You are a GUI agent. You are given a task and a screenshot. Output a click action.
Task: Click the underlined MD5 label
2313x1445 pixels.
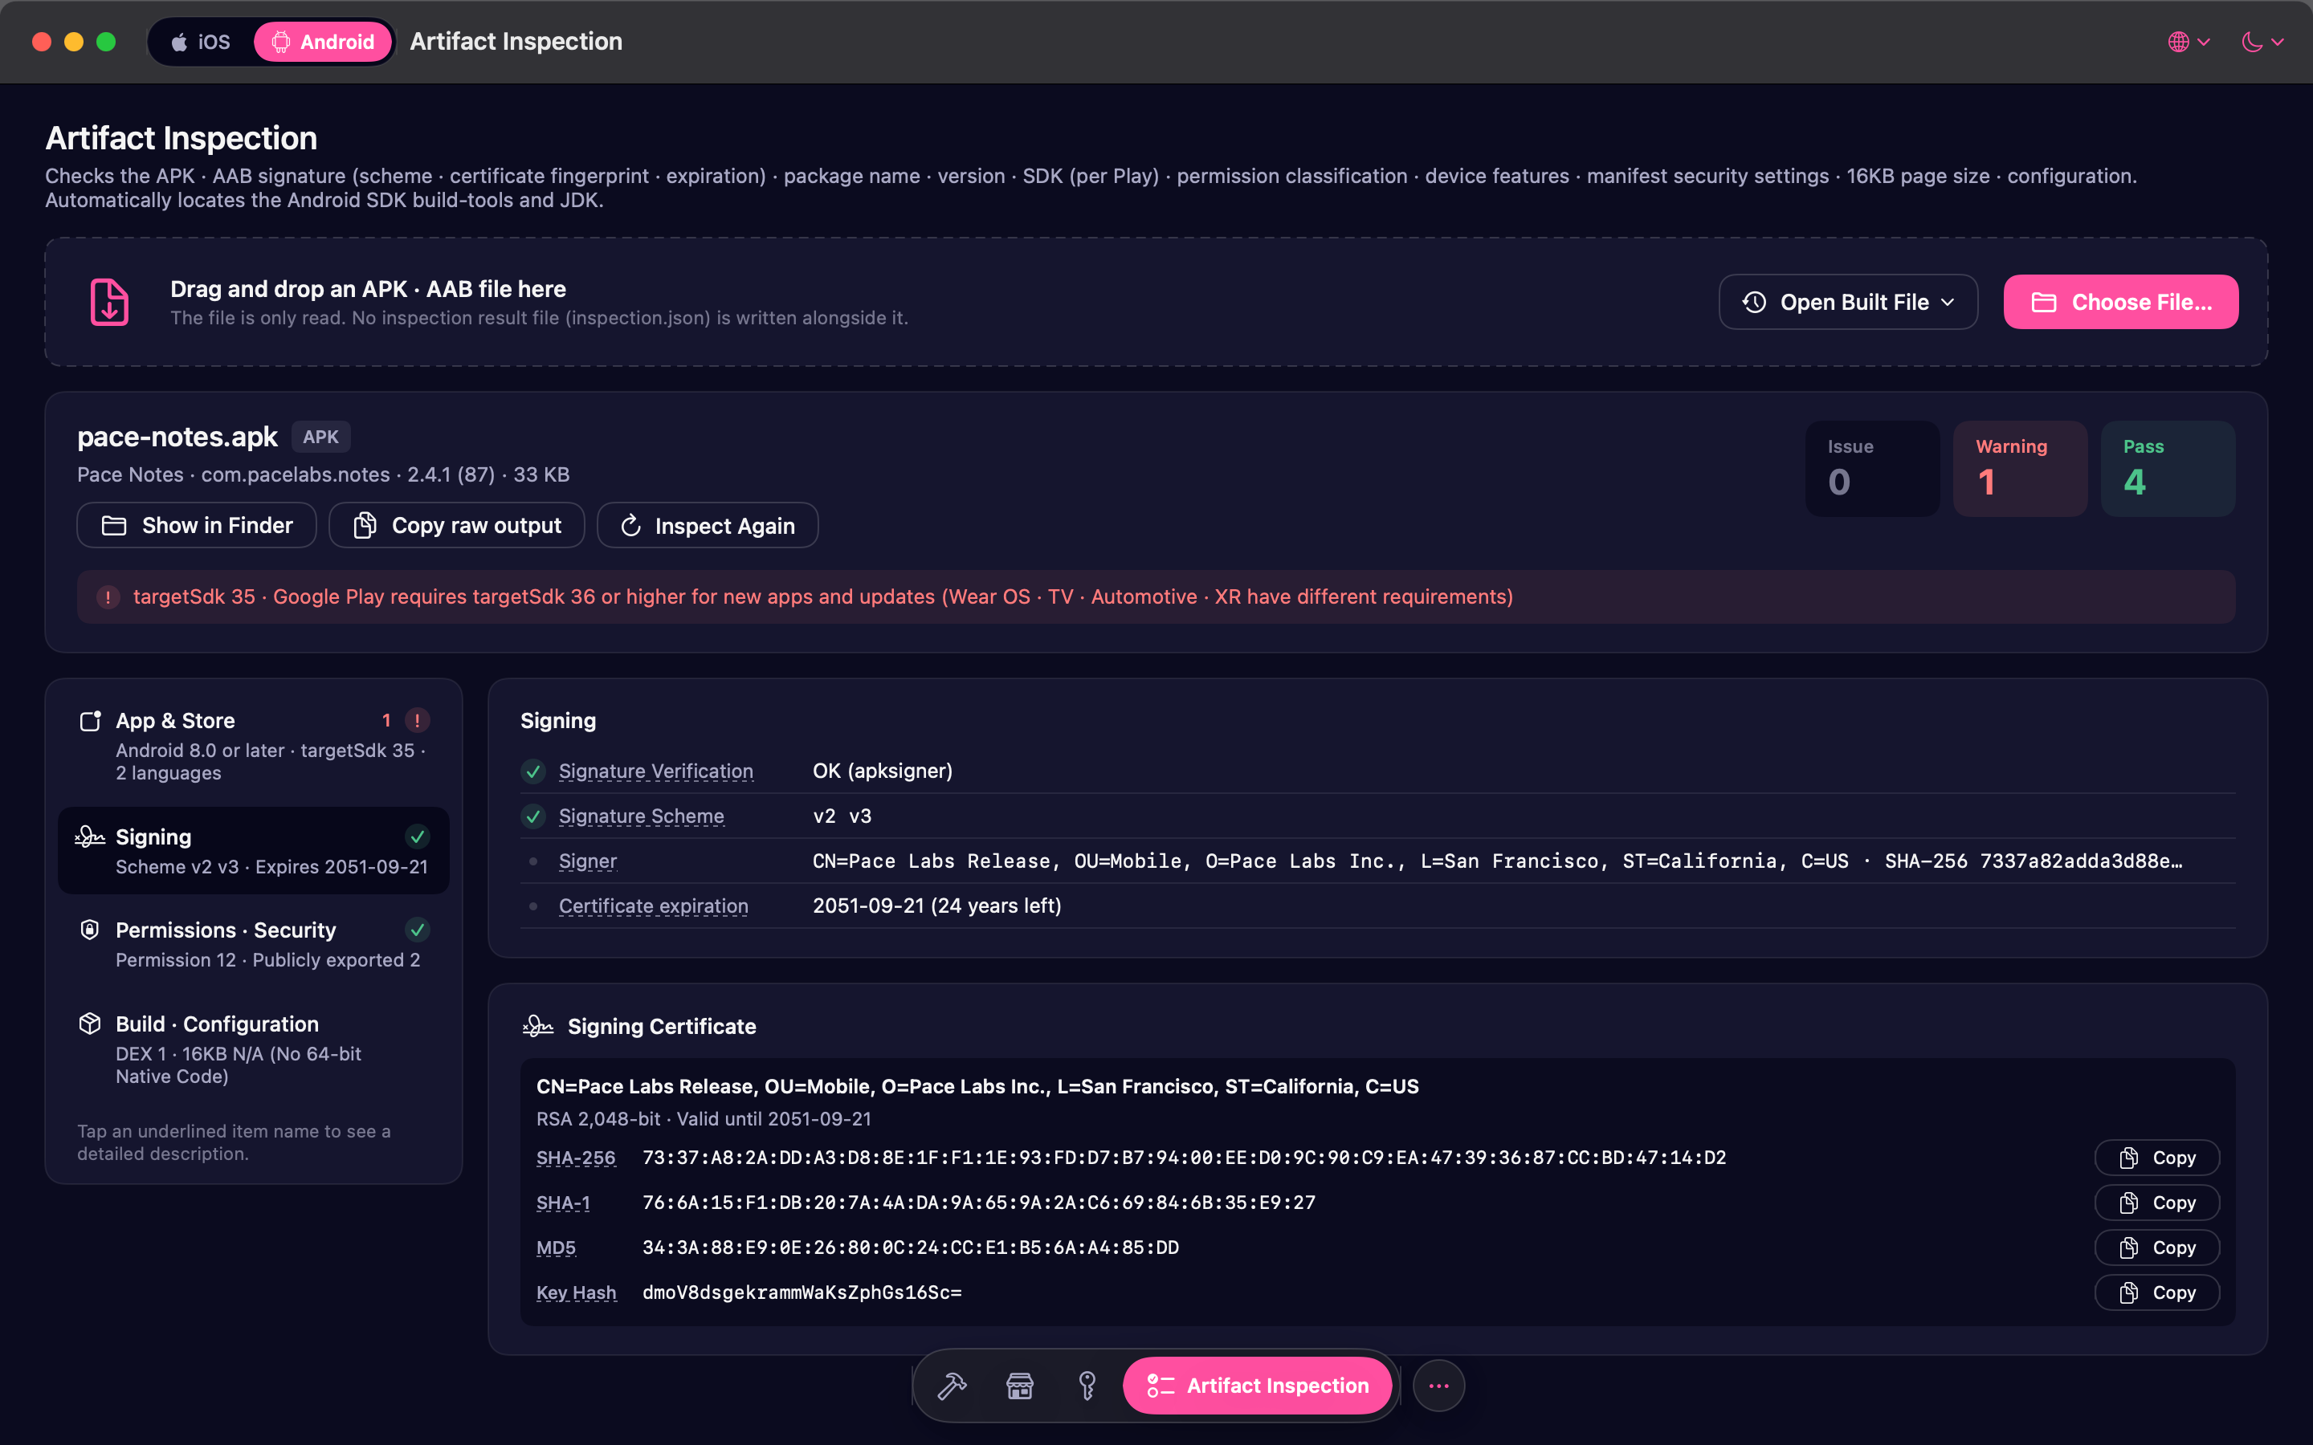[557, 1248]
